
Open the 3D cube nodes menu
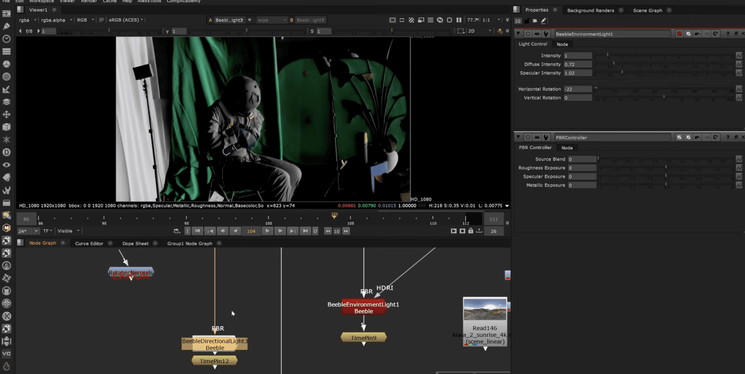pos(6,127)
